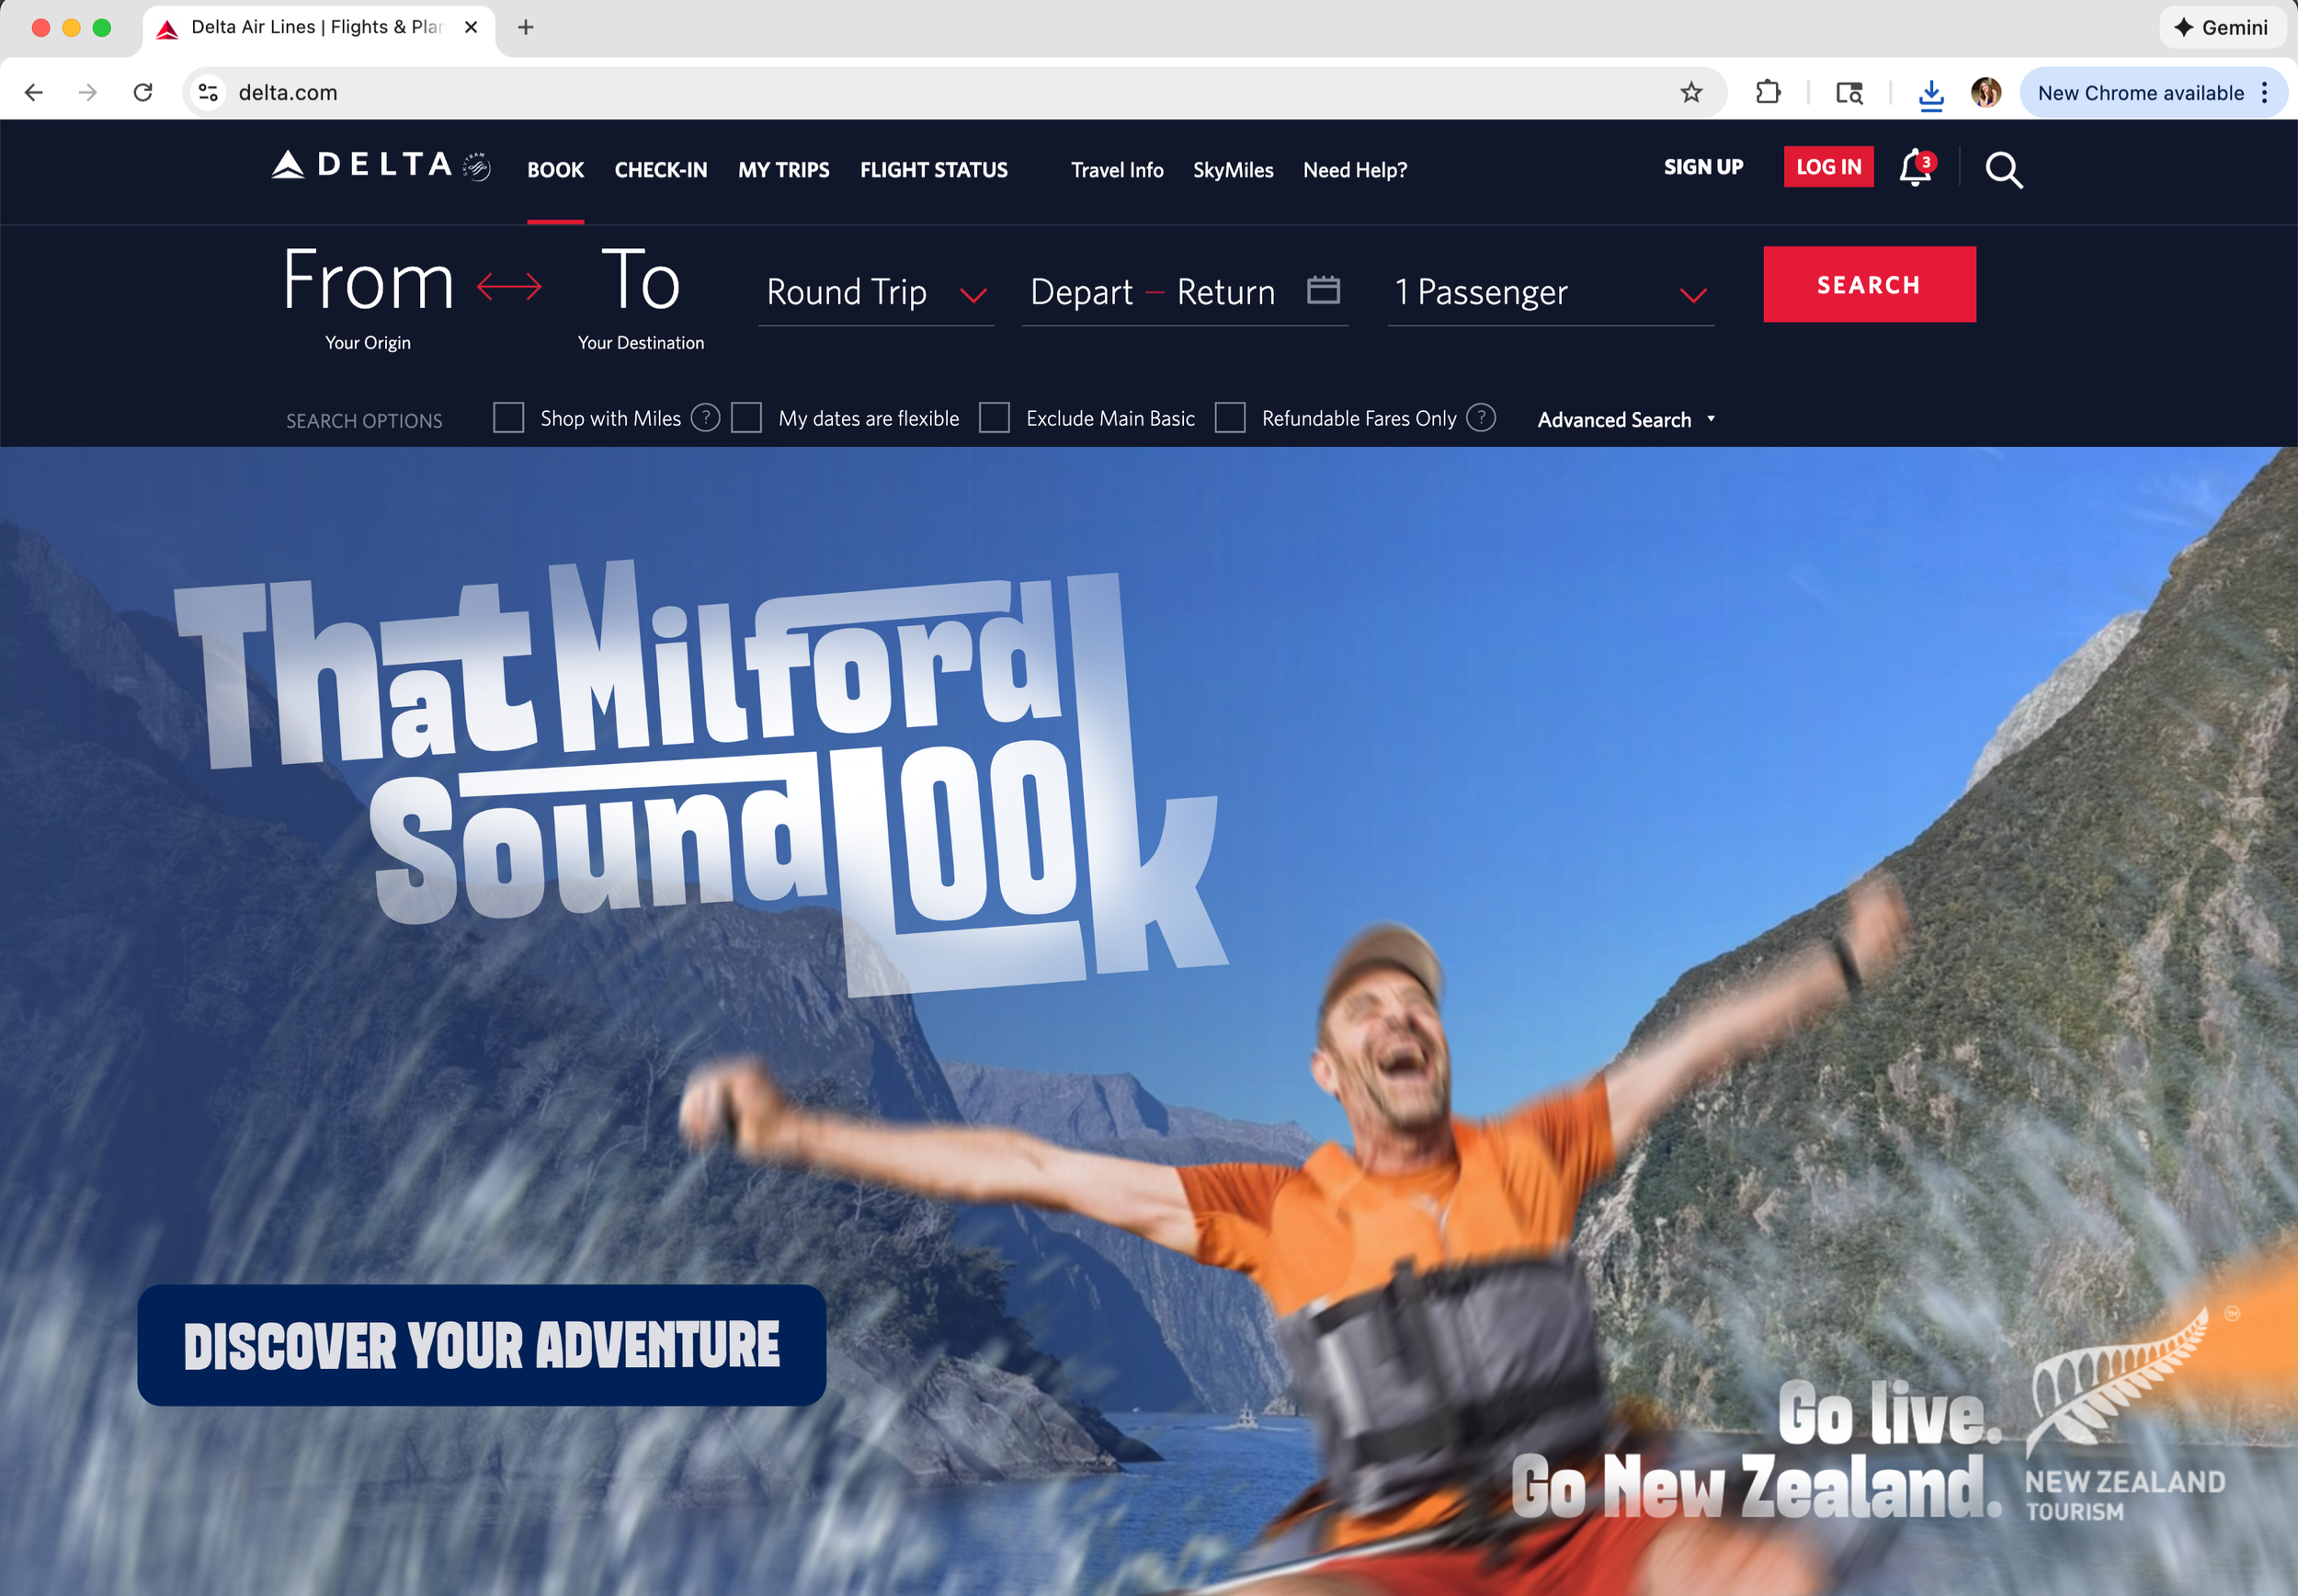Click the notifications bell icon
Screen dimensions: 2298x1596
(1914, 168)
